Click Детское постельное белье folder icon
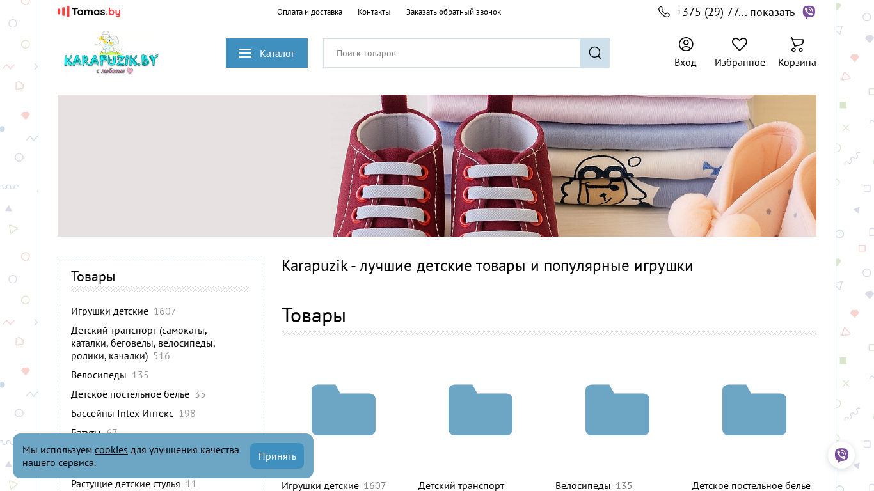Screen dimensions: 874x491 [x=754, y=410]
